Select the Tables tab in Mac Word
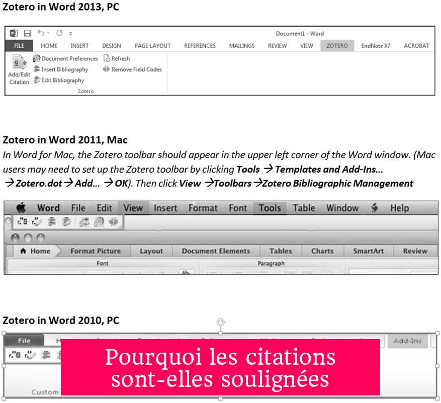 (281, 251)
